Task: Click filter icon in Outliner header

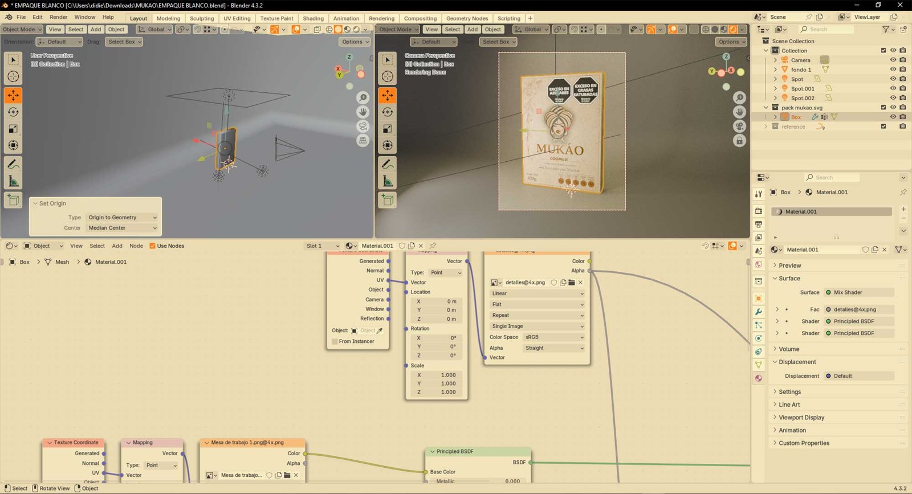Action: click(x=886, y=29)
